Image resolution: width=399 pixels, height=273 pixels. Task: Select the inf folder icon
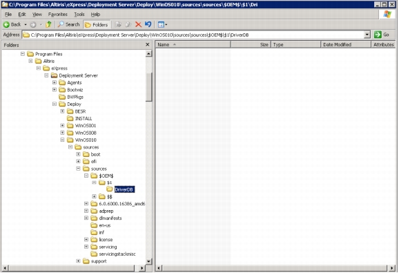coord(94,232)
